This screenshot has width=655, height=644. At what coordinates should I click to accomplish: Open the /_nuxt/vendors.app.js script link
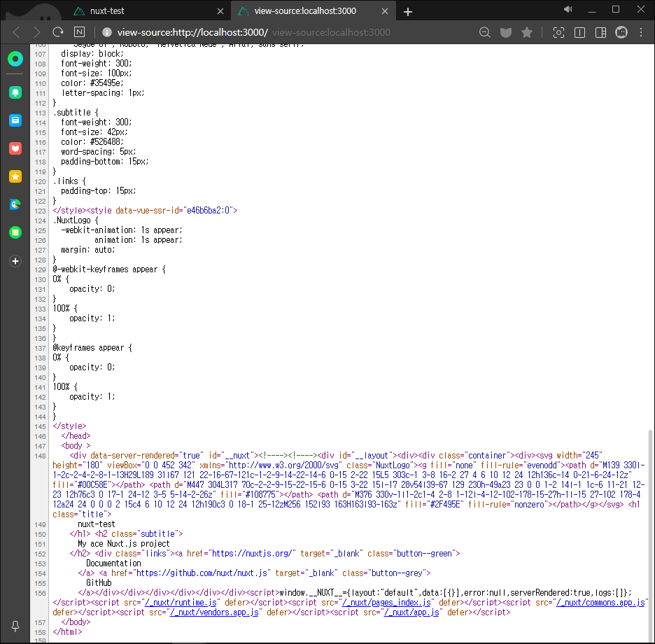click(214, 612)
